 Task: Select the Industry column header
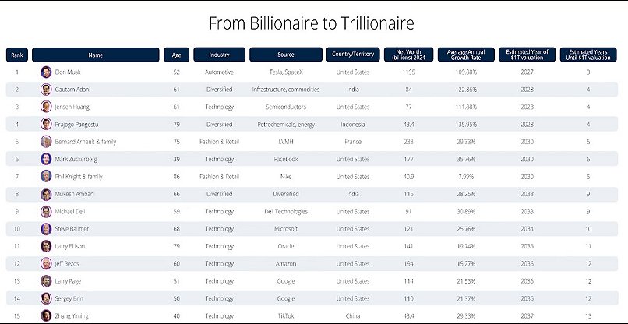point(219,55)
